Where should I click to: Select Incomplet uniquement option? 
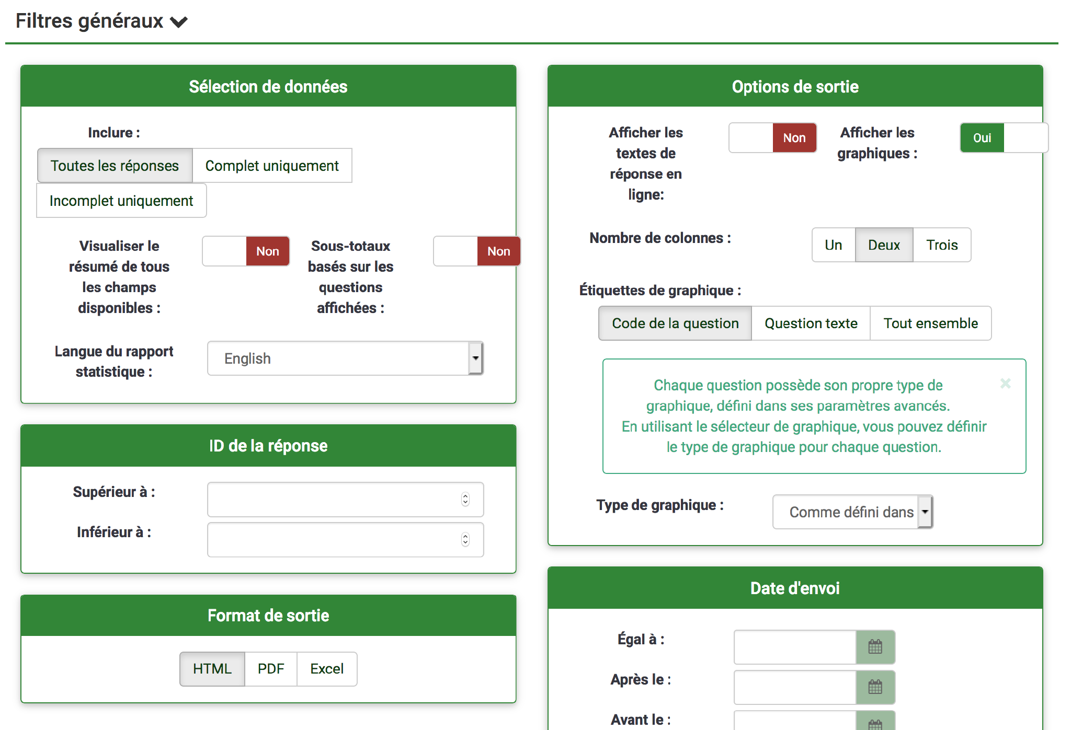click(121, 201)
